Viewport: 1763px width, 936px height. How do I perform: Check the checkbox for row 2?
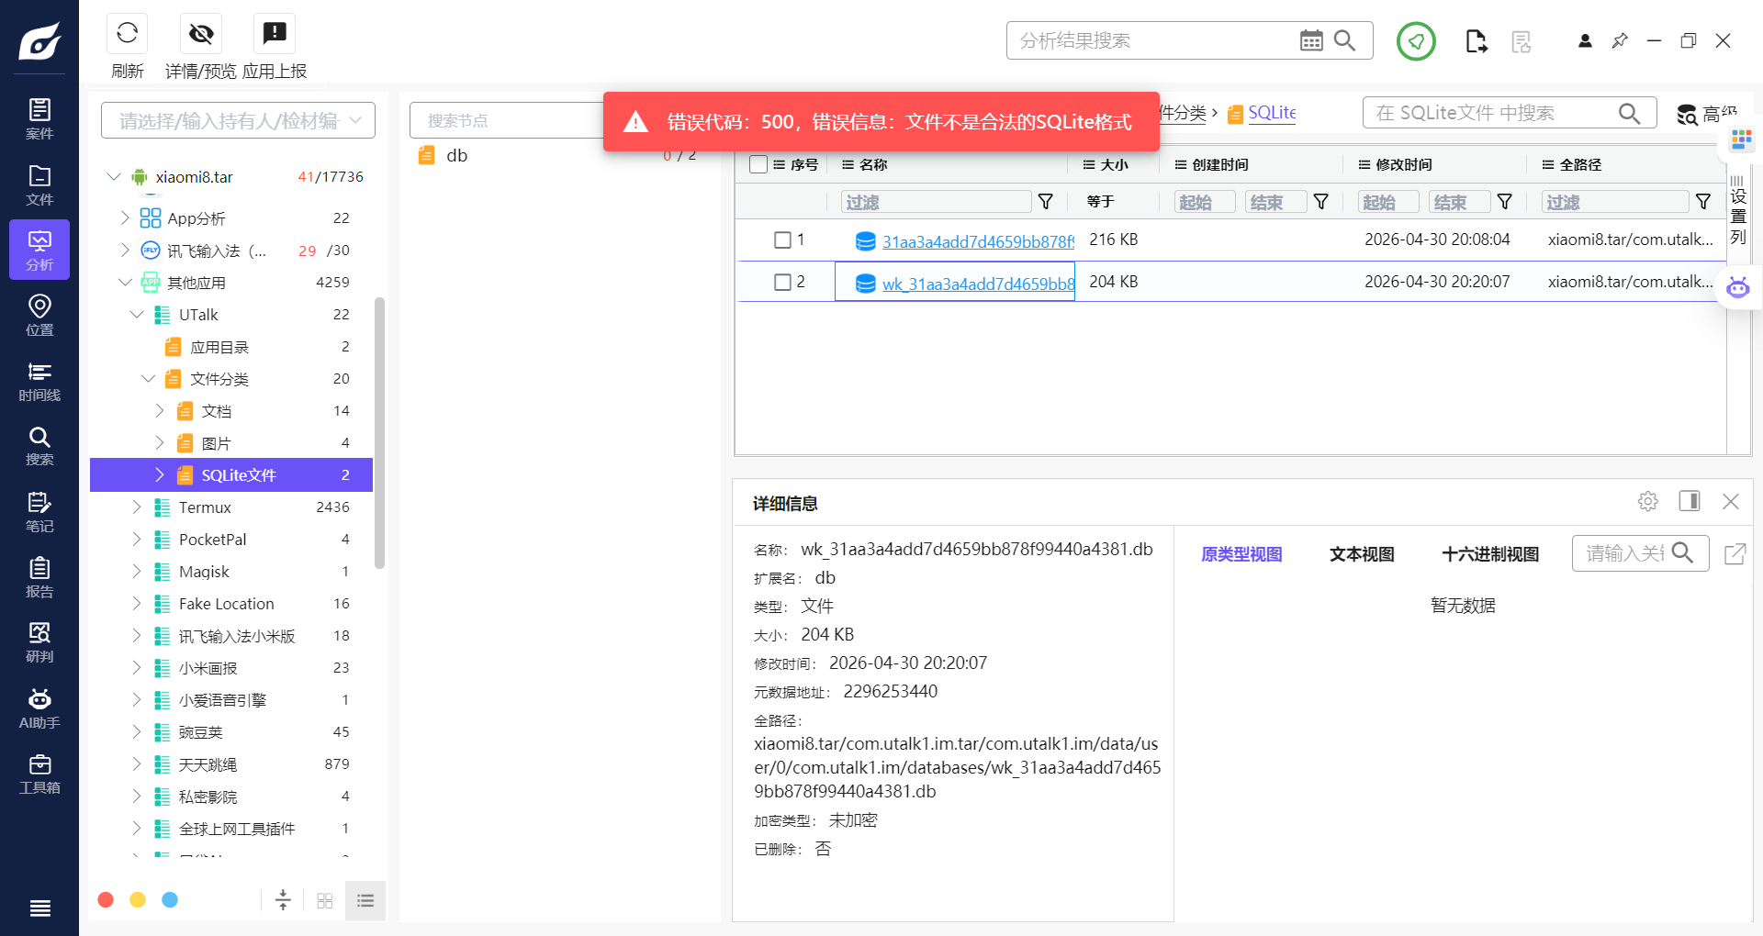click(782, 282)
